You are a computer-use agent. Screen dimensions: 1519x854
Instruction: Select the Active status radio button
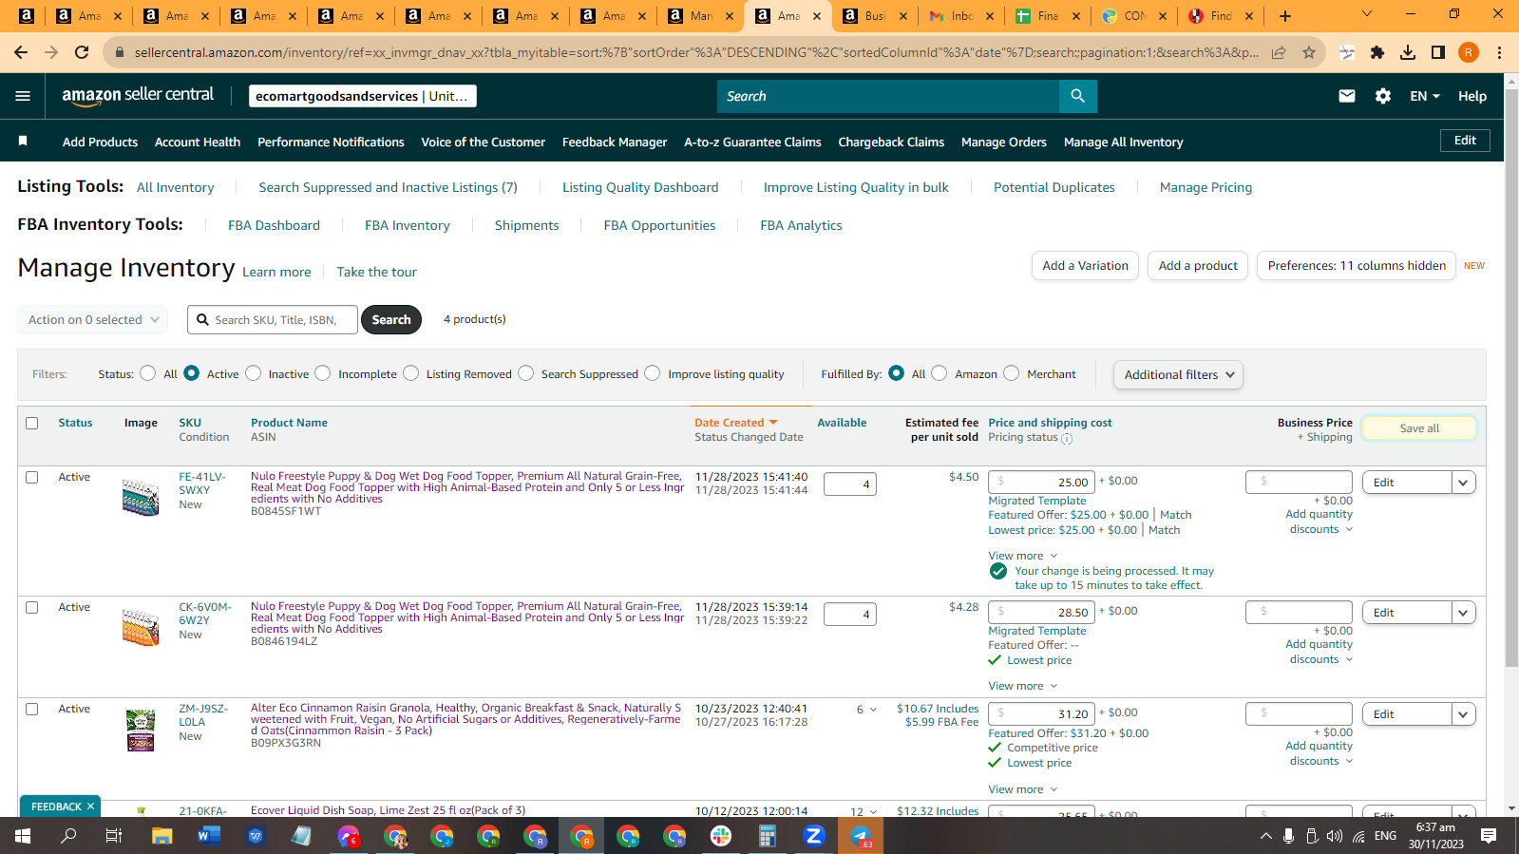pyautogui.click(x=192, y=373)
